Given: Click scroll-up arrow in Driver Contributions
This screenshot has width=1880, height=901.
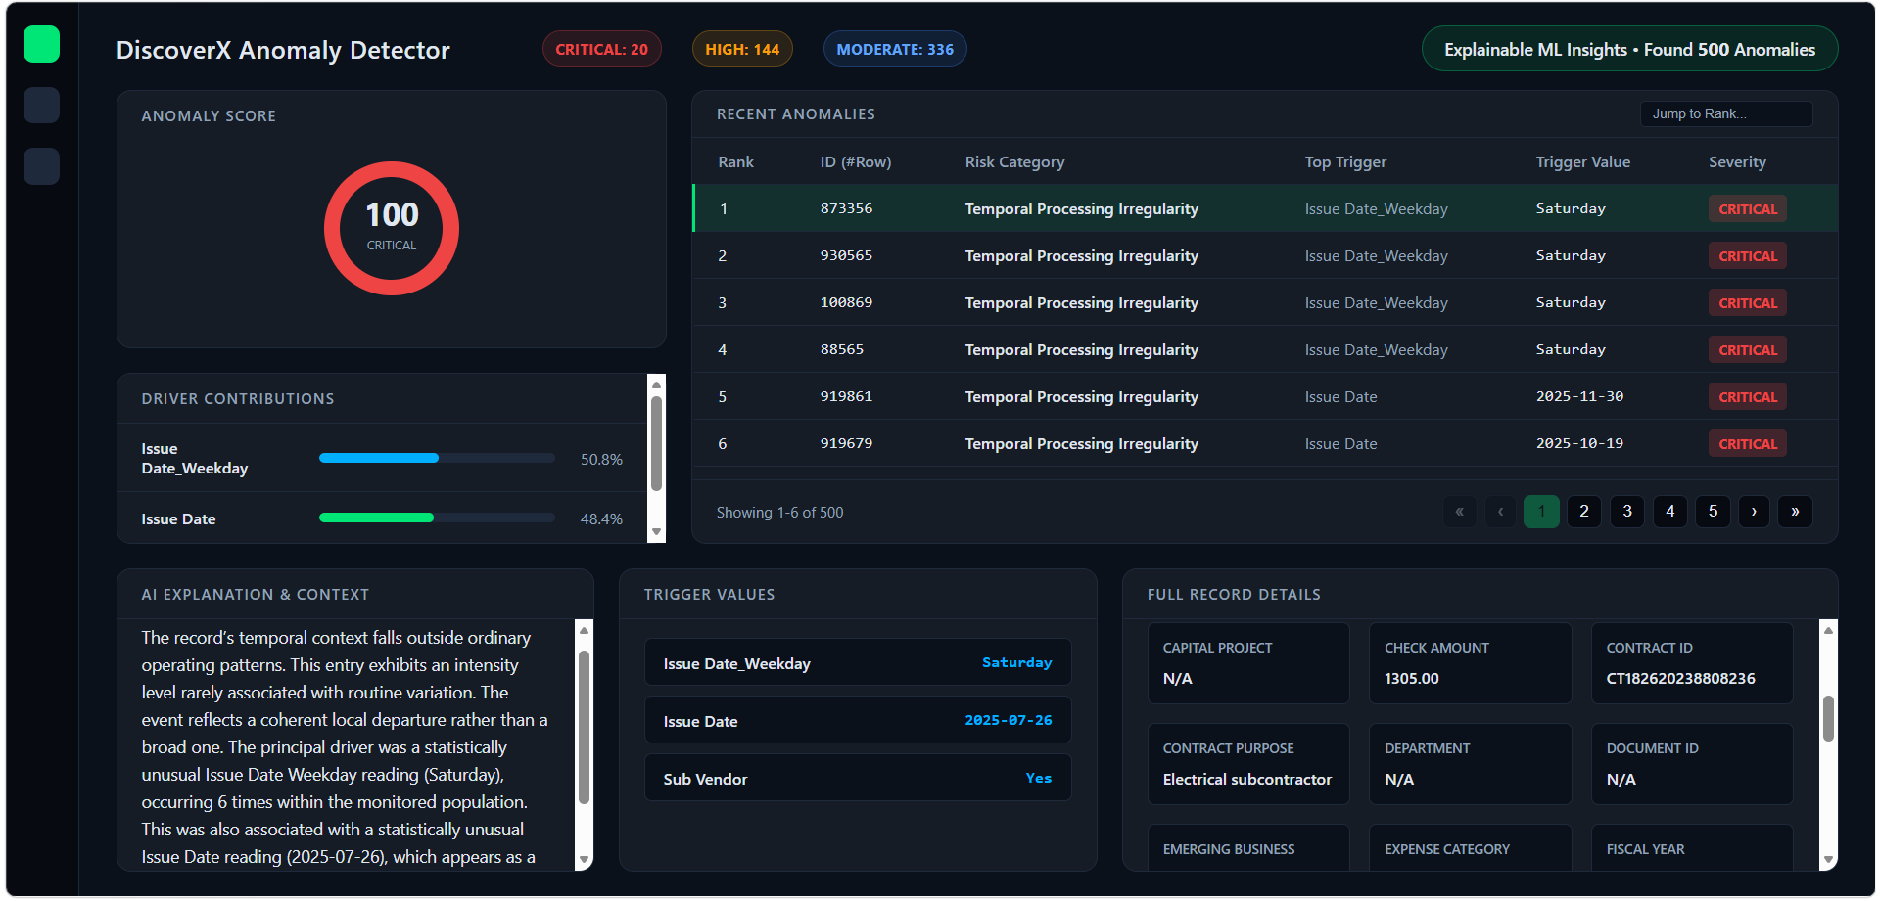Looking at the screenshot, I should pyautogui.click(x=657, y=384).
